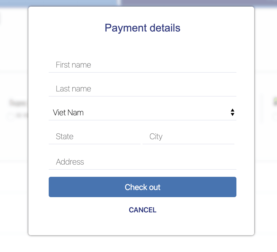Screen dimensions: 277x252
Task: Focus the First name field
Action: point(142,65)
